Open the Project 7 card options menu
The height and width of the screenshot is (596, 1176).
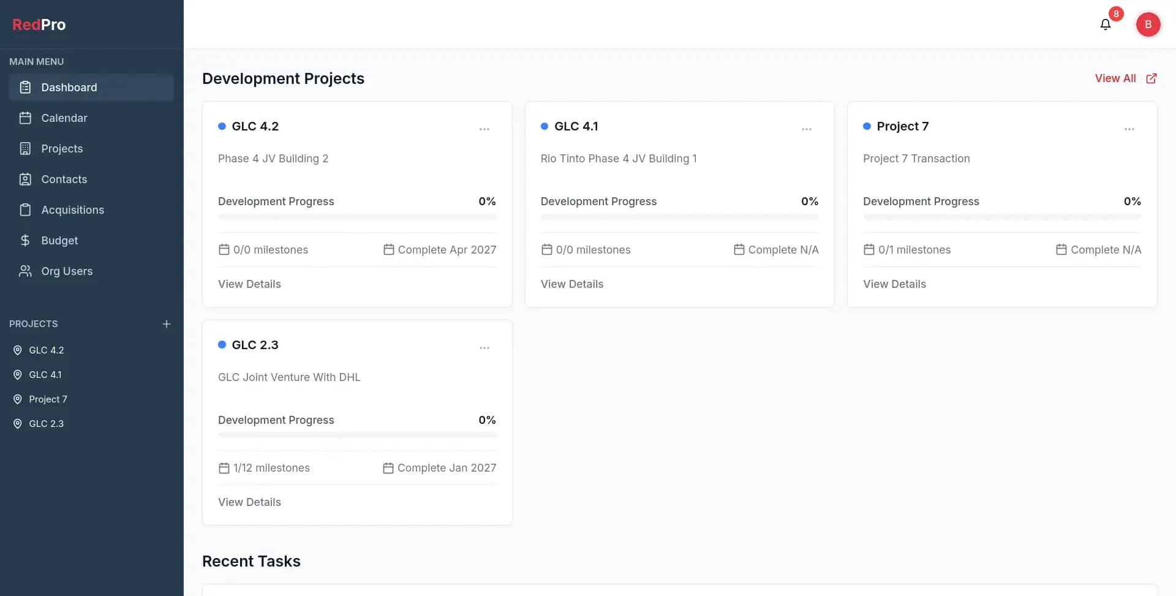pos(1129,129)
